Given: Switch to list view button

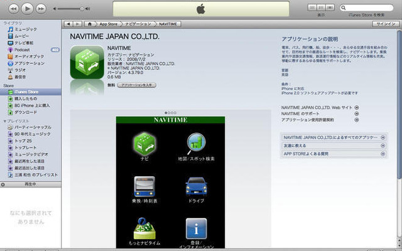Looking at the screenshot, I should (x=312, y=8).
